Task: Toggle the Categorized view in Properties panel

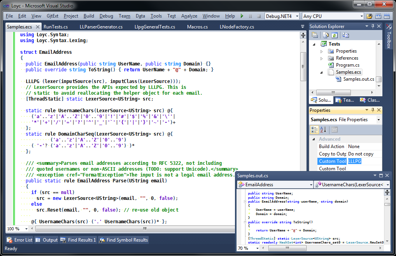Action: pos(314,130)
